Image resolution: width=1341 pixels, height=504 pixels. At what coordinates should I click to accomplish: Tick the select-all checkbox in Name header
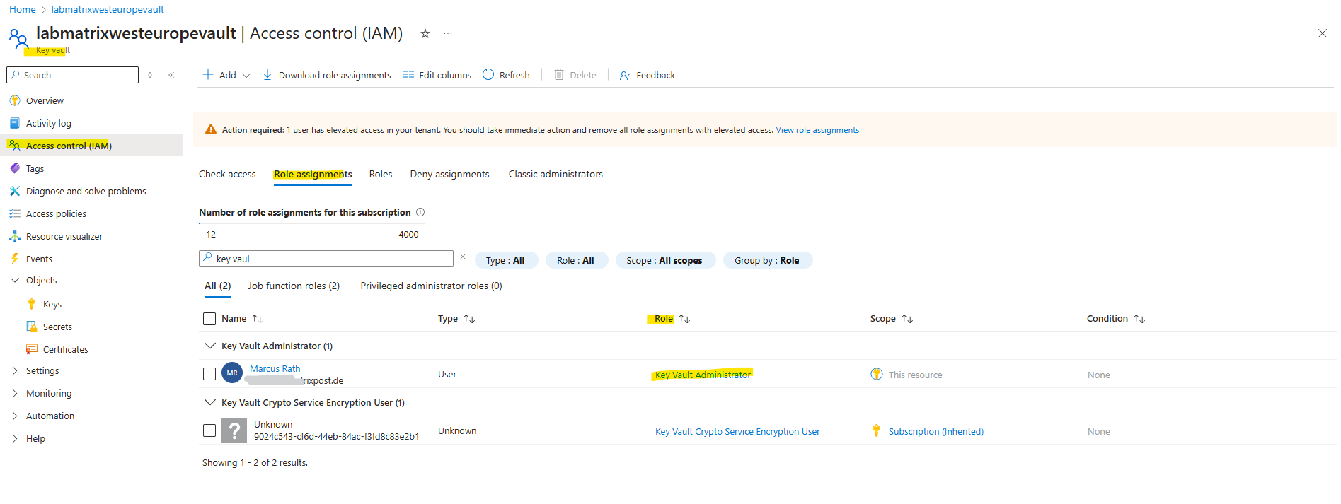pyautogui.click(x=209, y=319)
